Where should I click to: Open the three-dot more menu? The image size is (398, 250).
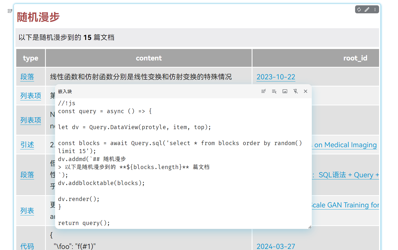click(375, 10)
